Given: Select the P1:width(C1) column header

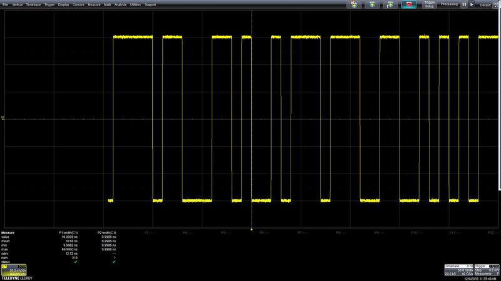Looking at the screenshot, I should pos(68,233).
